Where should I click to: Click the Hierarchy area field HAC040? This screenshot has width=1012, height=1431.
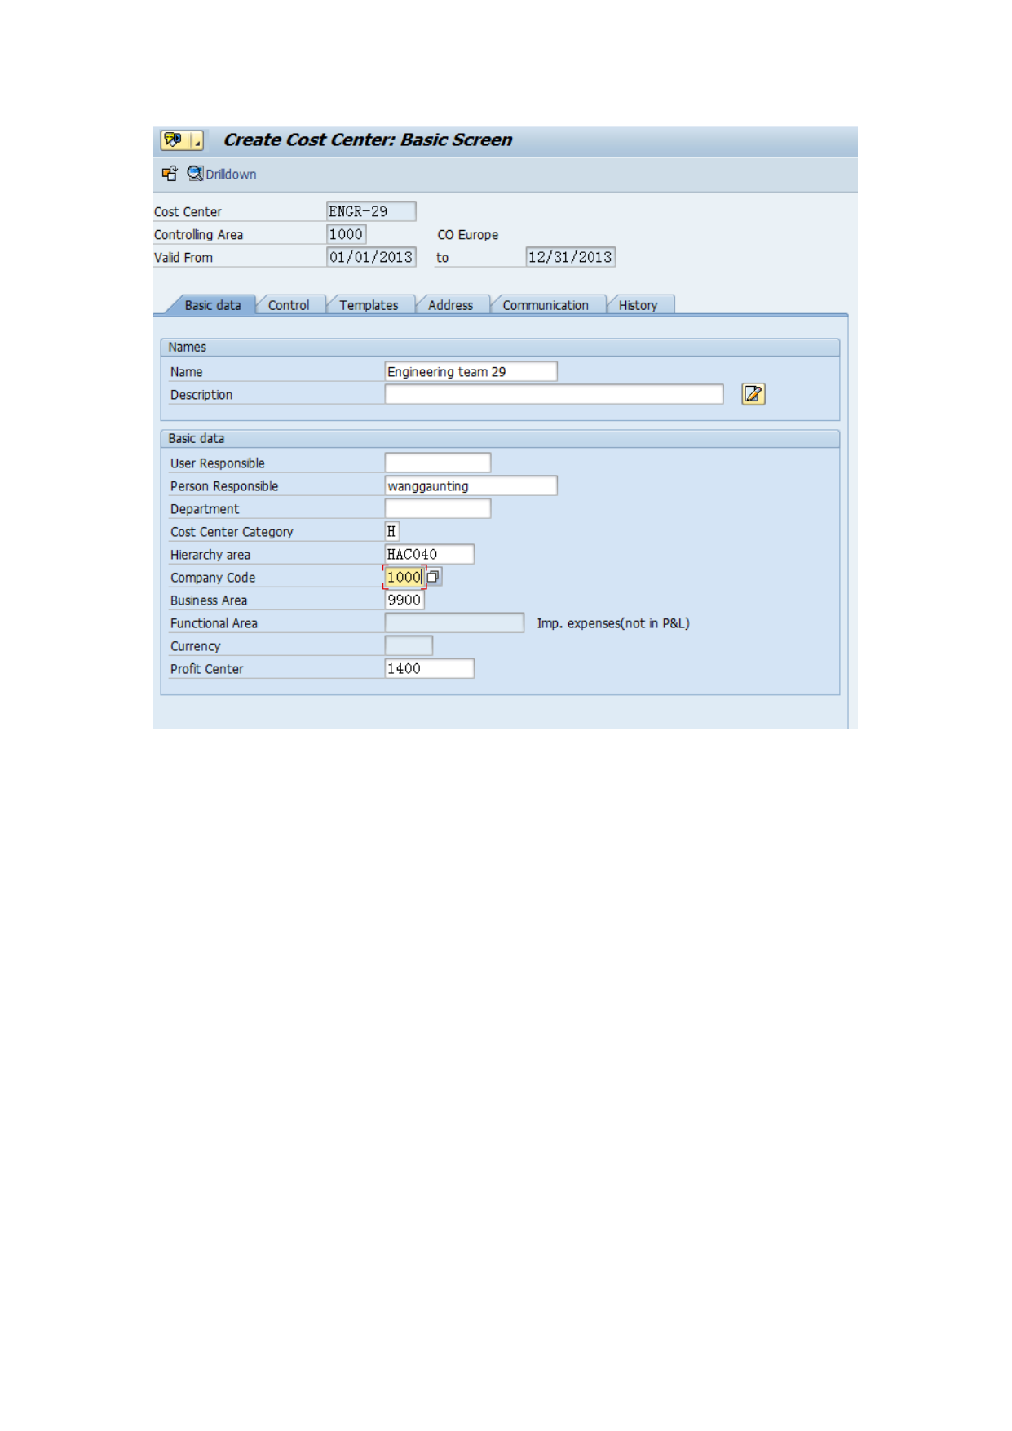click(x=429, y=554)
